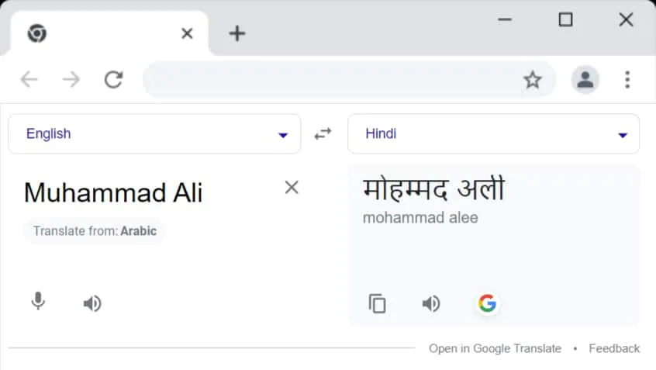Expand the English source language dropdown
Viewport: 656px width, 370px height.
click(154, 133)
